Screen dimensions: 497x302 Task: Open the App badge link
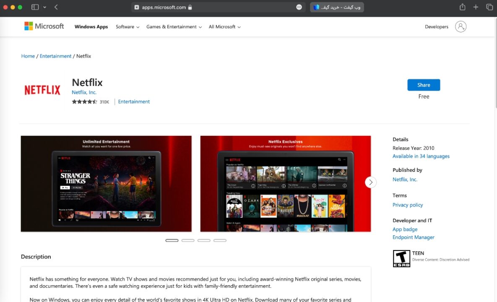[x=405, y=229]
